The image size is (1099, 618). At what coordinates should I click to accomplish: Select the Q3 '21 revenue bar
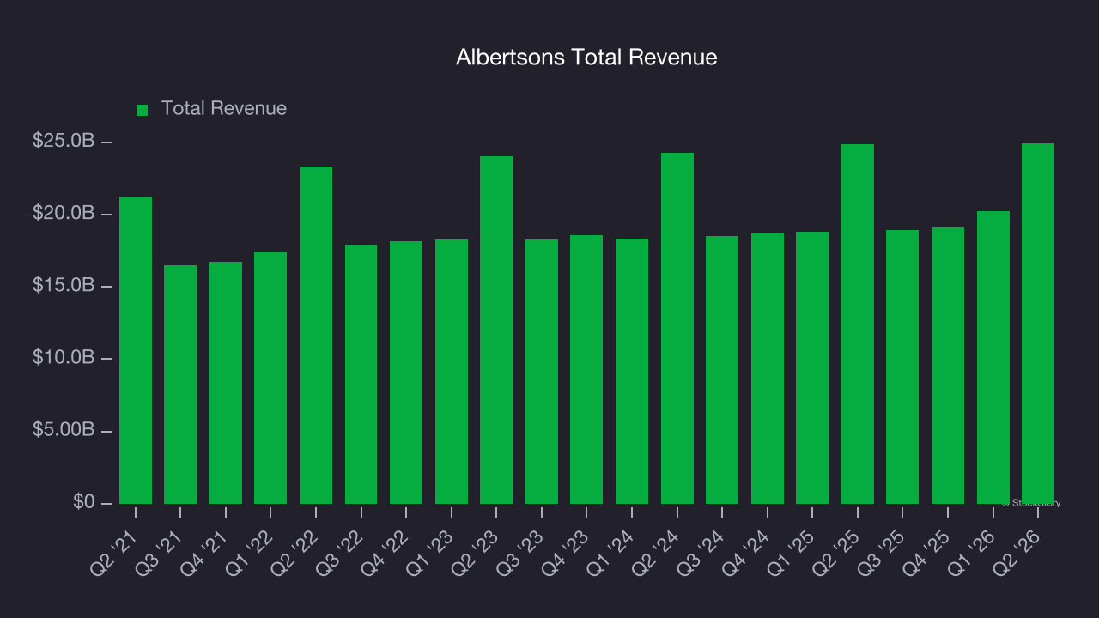click(180, 385)
